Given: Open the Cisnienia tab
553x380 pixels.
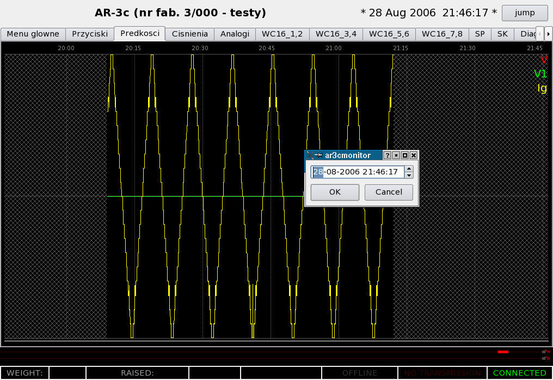Looking at the screenshot, I should point(190,34).
